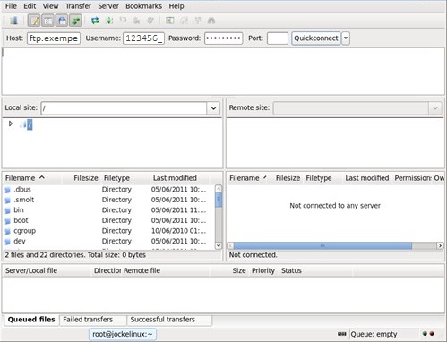
Task: Open the Help menu
Action: coord(176,6)
